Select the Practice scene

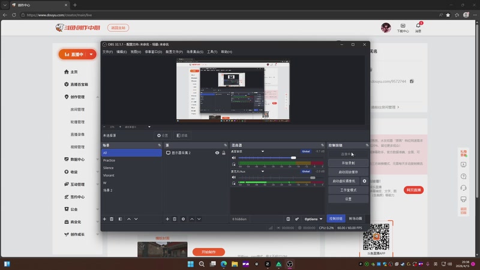click(x=131, y=160)
